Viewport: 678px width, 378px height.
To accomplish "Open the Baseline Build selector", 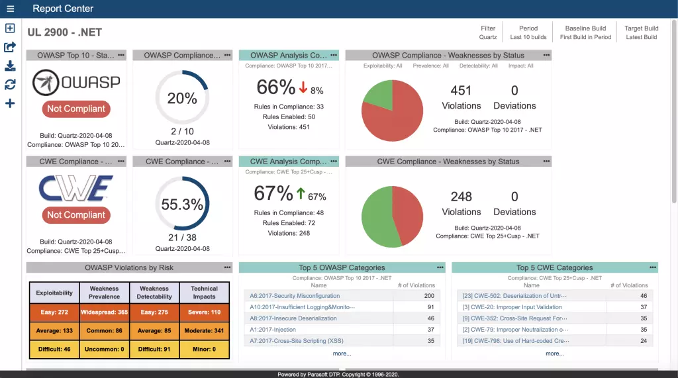I will (x=585, y=32).
